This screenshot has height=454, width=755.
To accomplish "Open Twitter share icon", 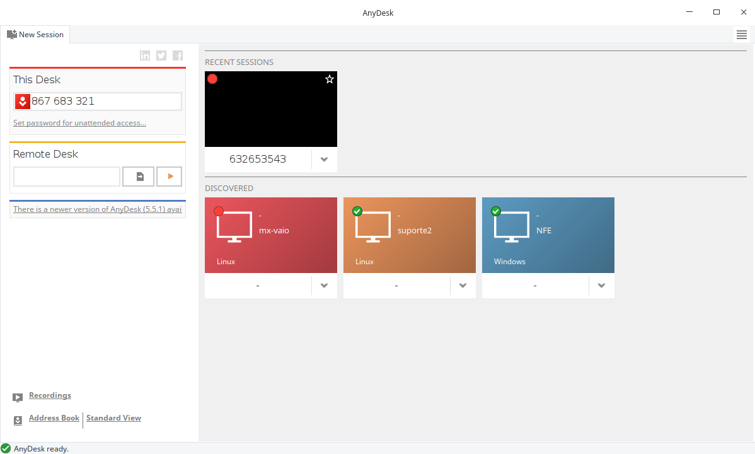I will (x=161, y=55).
